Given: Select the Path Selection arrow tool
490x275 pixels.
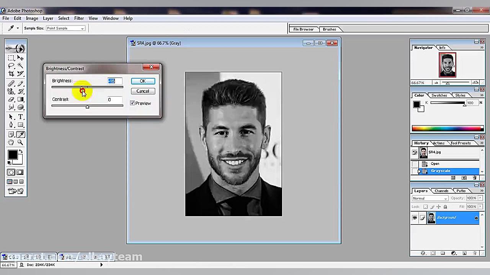Looking at the screenshot, I should tap(11, 117).
